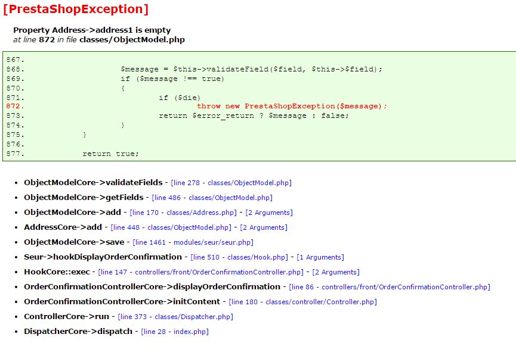Click the classes/ObjectModel.php file name in the error header
This screenshot has width=516, height=359.
pos(132,40)
